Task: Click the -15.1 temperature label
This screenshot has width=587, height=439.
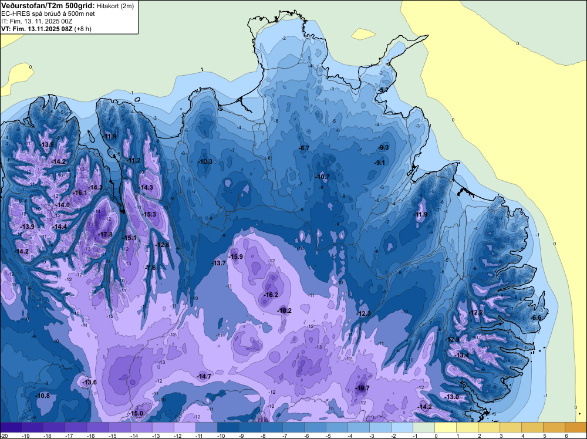Action: pyautogui.click(x=130, y=238)
